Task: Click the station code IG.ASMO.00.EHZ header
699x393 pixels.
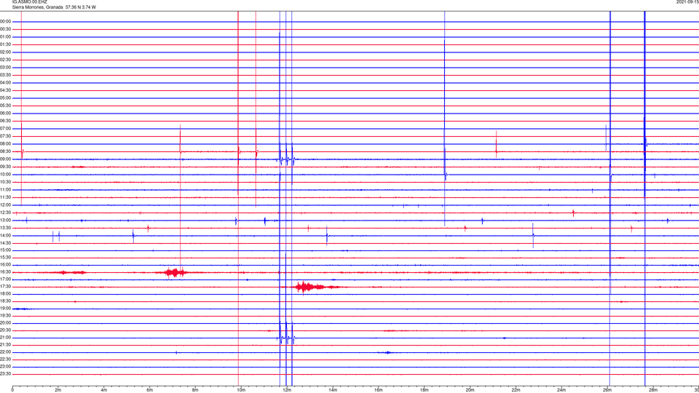Action: click(x=29, y=2)
